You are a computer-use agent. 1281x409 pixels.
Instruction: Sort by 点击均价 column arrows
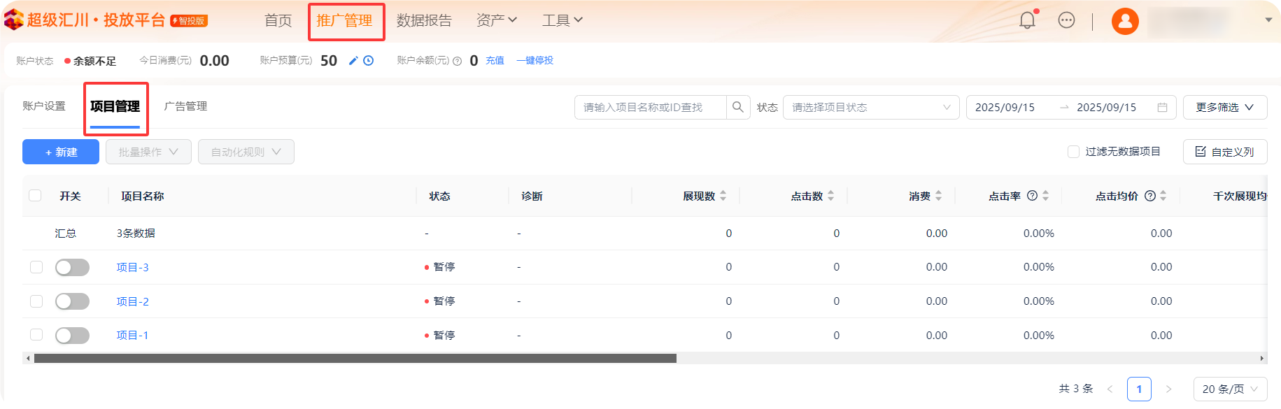pos(1163,196)
